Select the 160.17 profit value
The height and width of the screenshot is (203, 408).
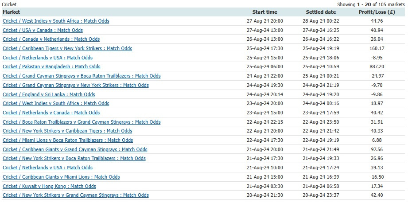(377, 48)
